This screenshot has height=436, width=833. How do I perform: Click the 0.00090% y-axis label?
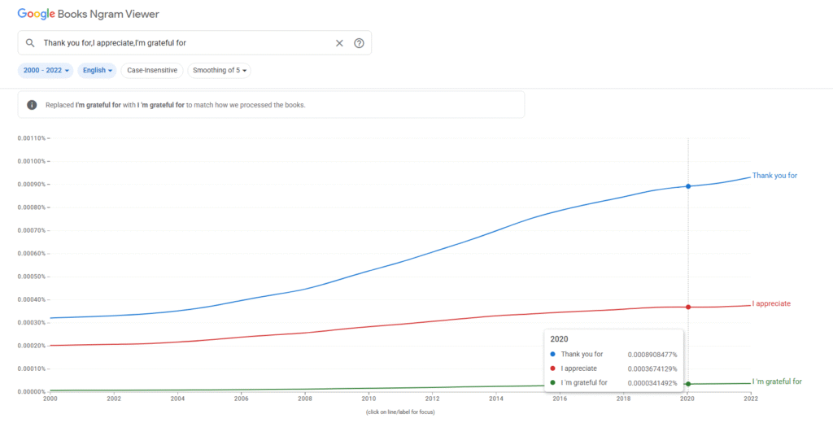32,185
